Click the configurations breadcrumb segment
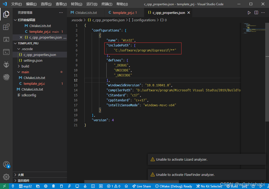This screenshot has height=189, width=269. (142, 20)
